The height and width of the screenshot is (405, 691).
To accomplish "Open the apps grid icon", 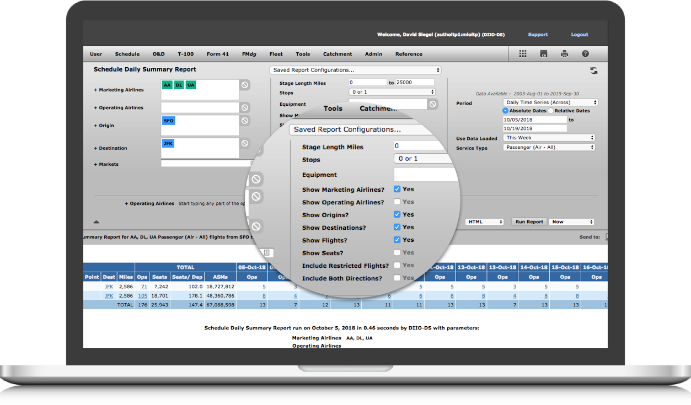I will click(523, 54).
